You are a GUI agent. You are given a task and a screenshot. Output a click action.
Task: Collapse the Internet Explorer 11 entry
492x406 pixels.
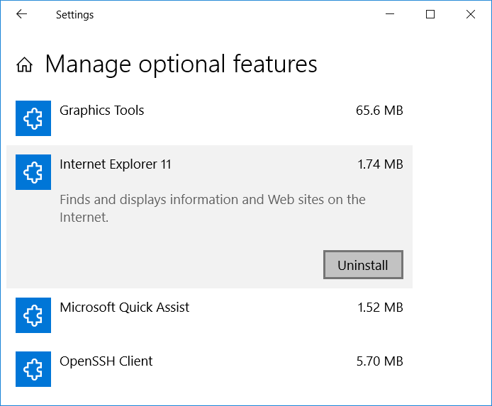point(116,164)
